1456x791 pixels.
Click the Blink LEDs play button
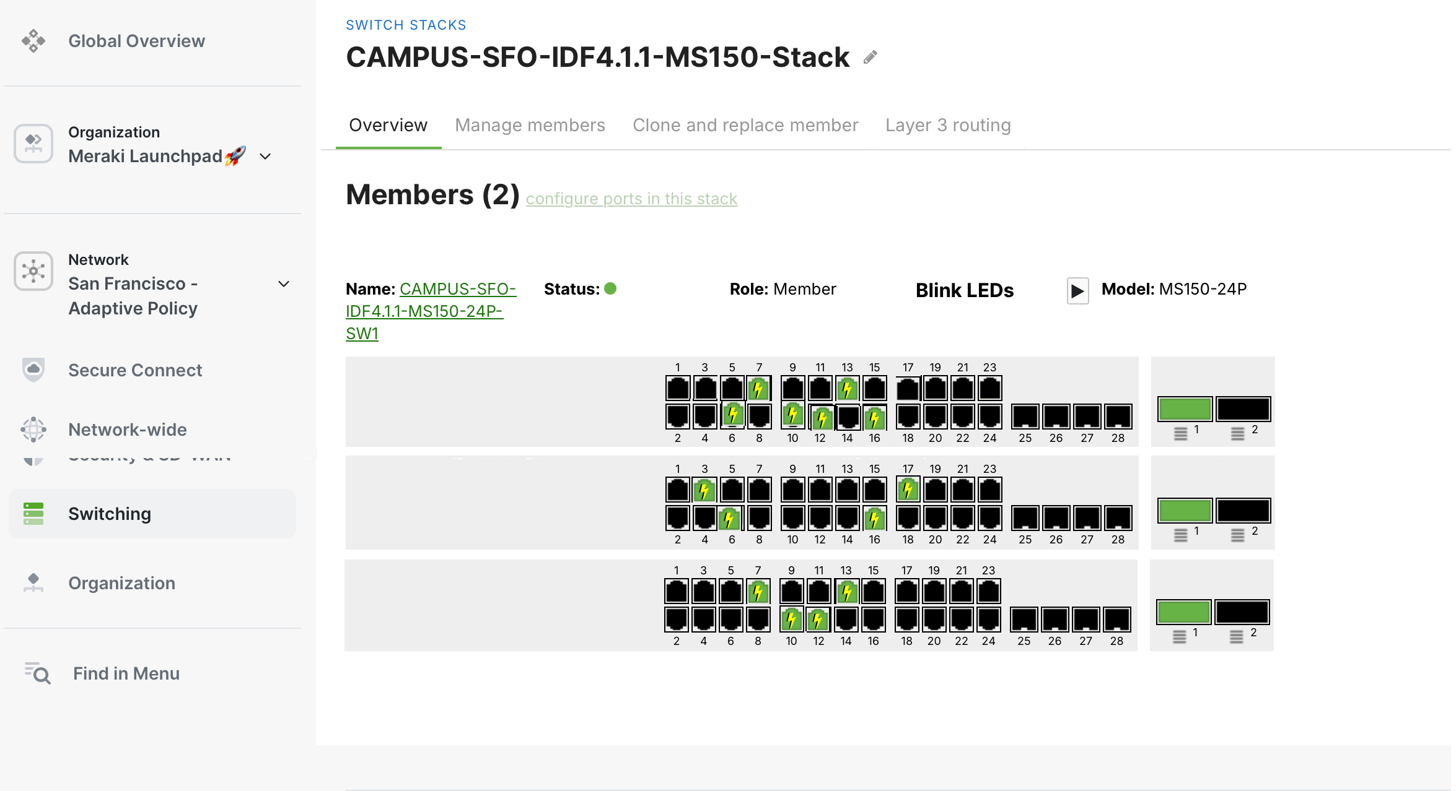pyautogui.click(x=1077, y=290)
